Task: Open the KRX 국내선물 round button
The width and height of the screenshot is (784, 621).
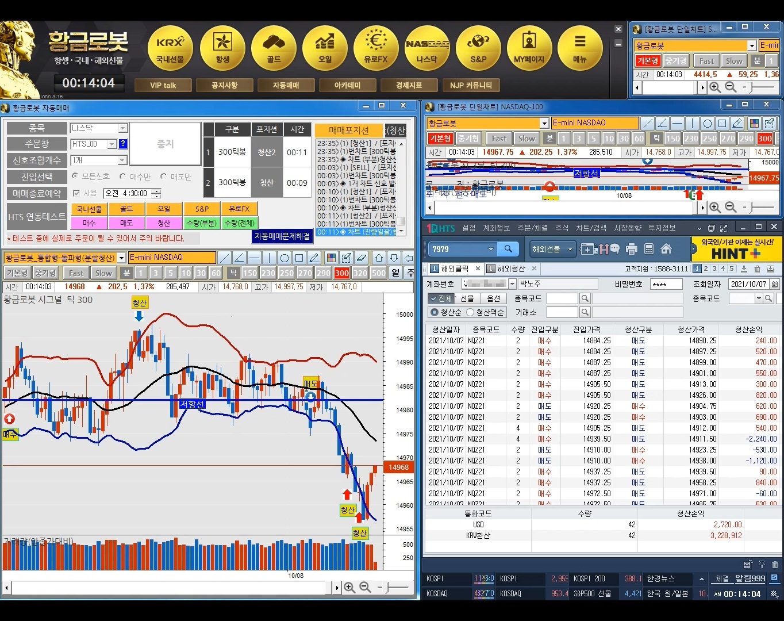Action: [170, 48]
